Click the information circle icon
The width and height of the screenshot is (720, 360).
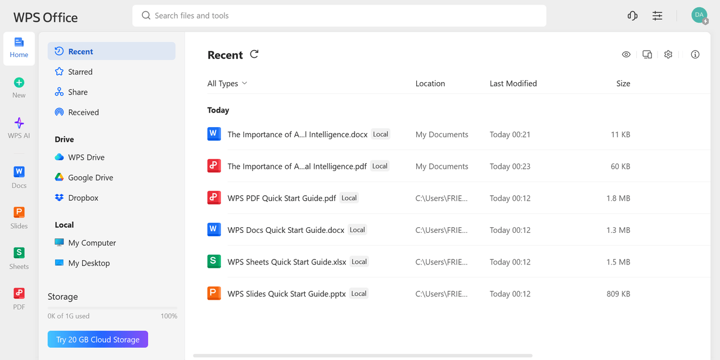coord(695,55)
